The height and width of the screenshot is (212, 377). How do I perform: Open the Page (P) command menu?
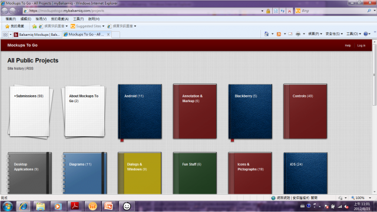point(315,34)
